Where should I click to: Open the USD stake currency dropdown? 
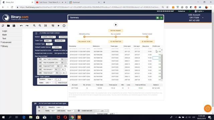click(48, 83)
